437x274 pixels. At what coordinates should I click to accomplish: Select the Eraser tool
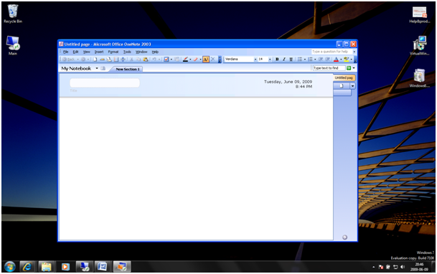point(196,60)
